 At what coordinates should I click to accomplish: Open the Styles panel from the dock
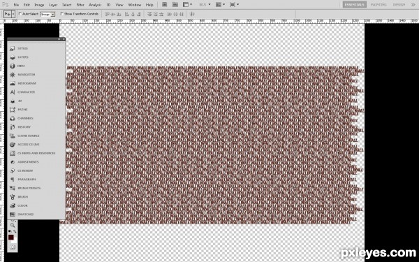point(19,48)
